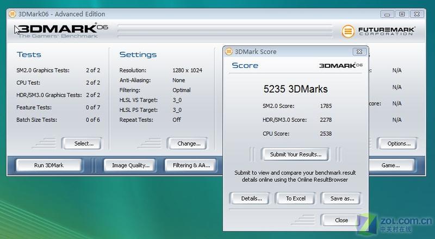Click the HDR/SM3.0 Graphics Tests label
435x239 pixels.
click(49, 95)
